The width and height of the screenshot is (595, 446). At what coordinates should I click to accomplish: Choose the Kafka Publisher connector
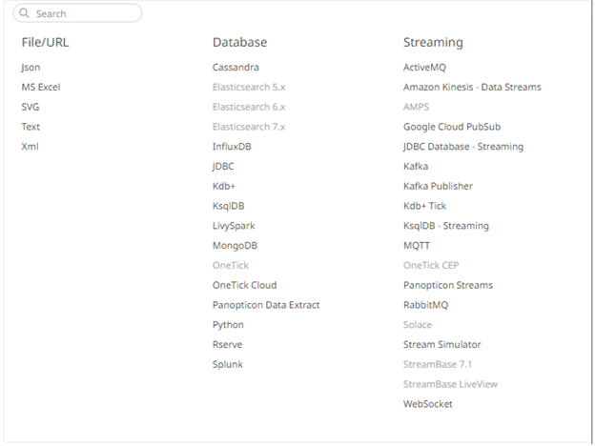point(438,186)
